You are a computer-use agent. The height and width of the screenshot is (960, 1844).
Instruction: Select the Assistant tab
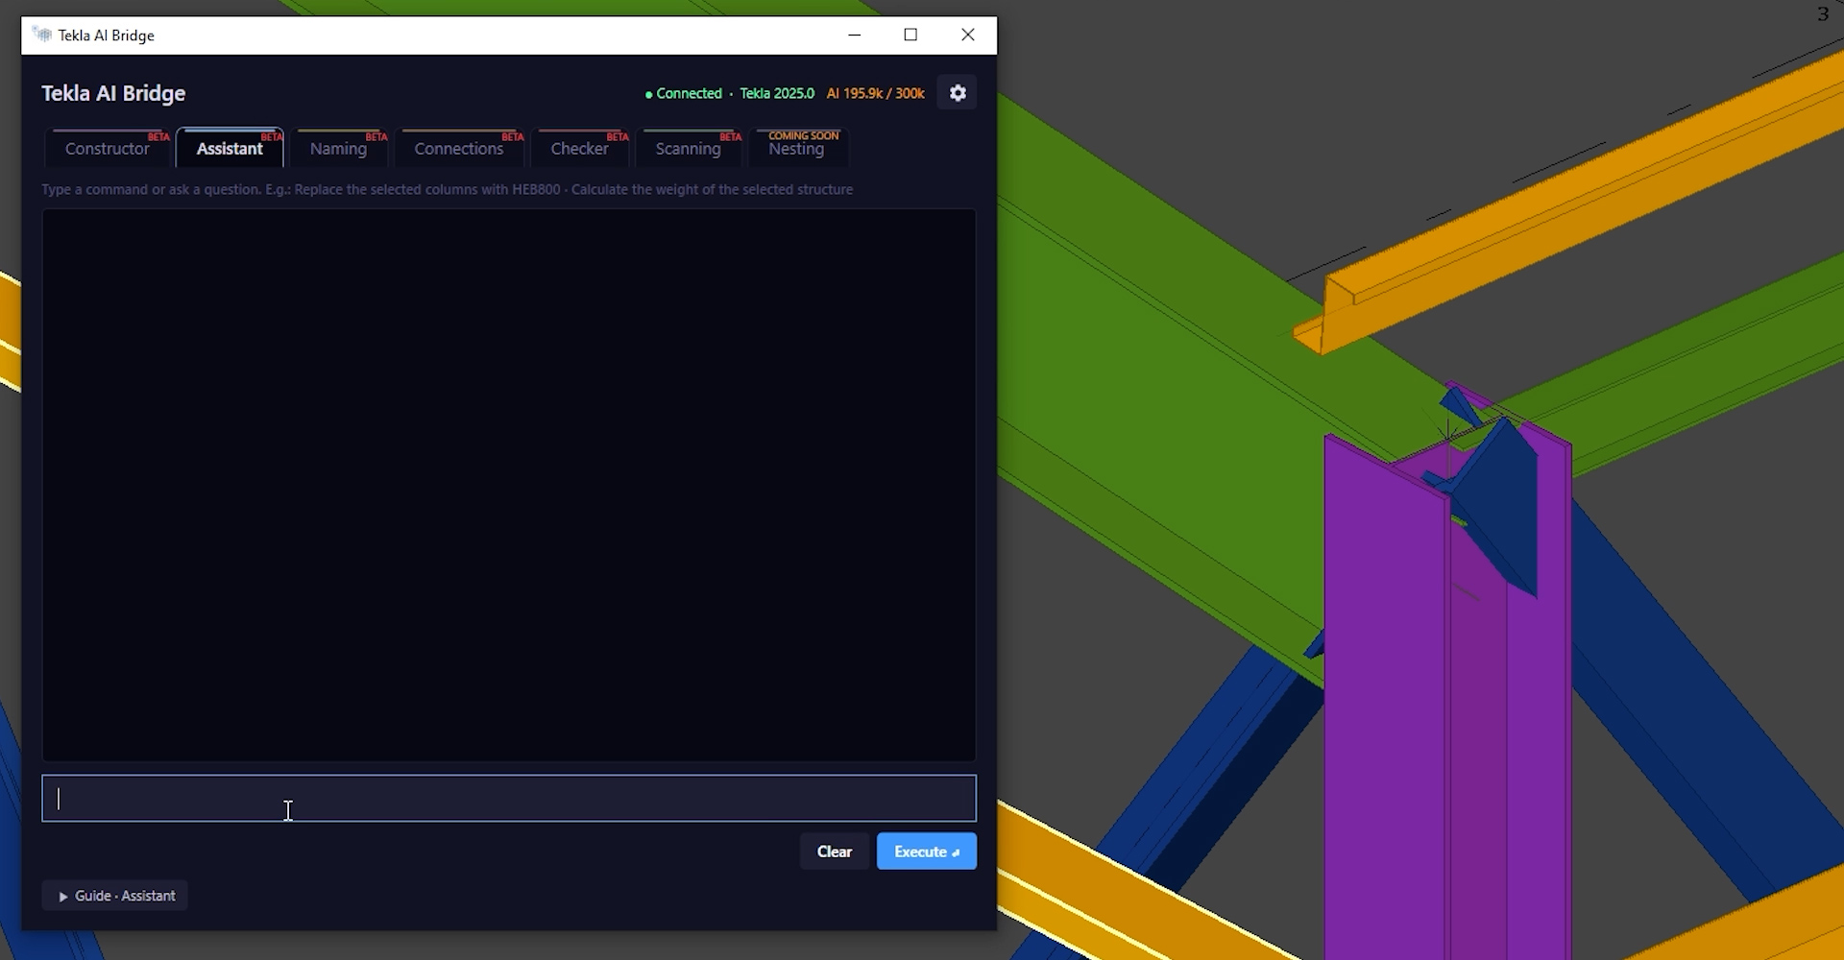click(230, 148)
